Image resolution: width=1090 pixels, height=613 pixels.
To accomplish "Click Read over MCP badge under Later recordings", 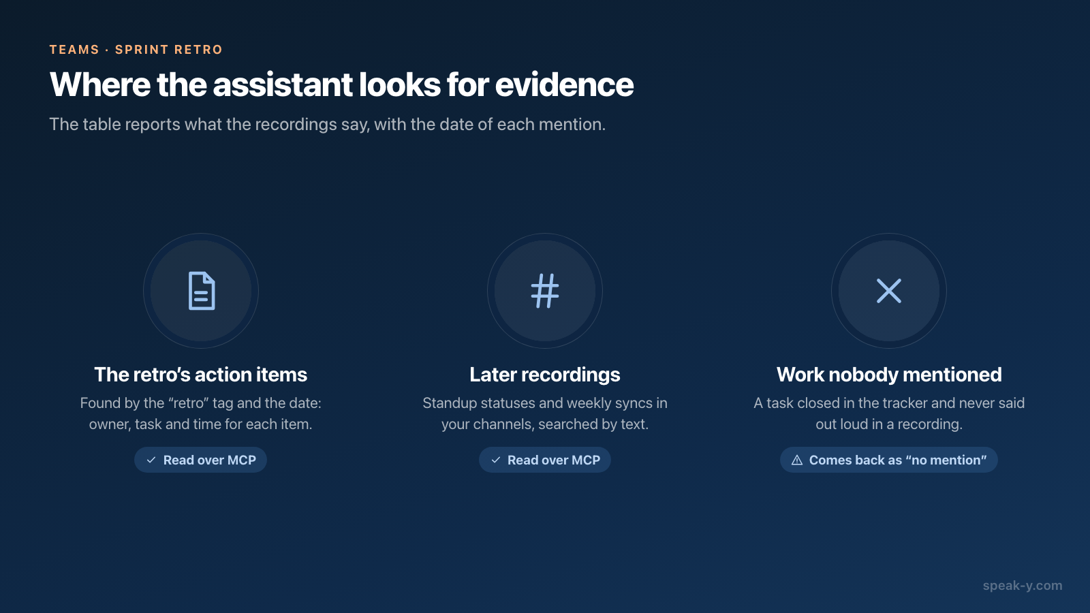I will coord(545,460).
